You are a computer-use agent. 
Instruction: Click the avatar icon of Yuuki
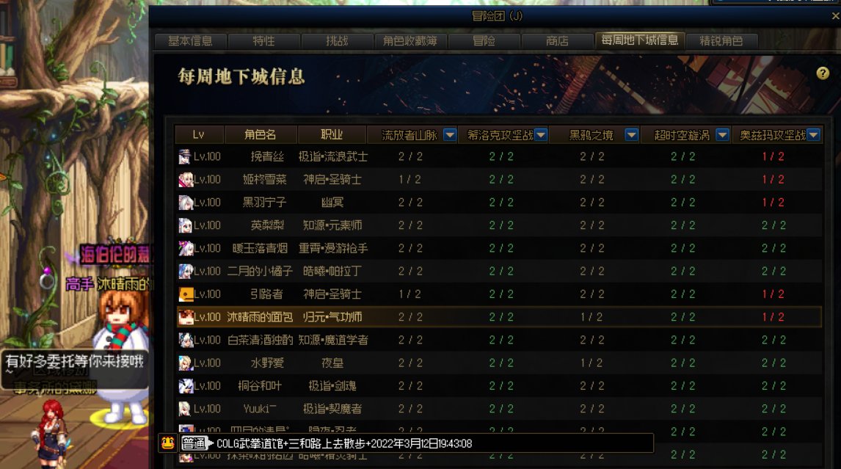[186, 409]
